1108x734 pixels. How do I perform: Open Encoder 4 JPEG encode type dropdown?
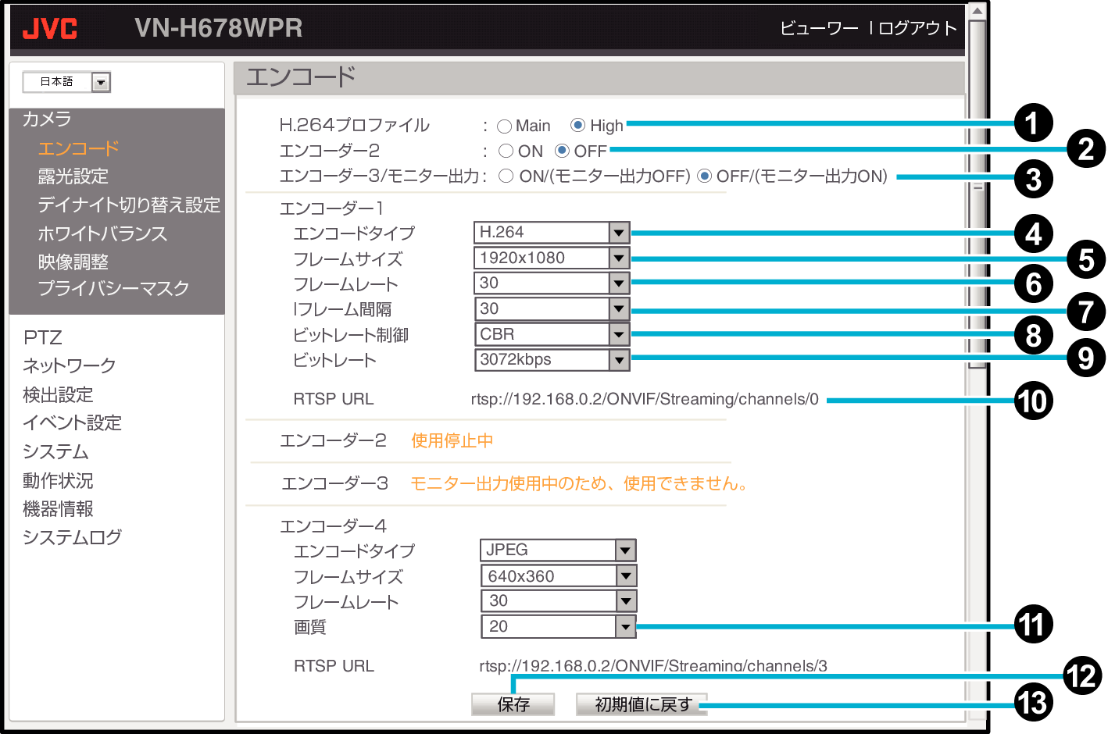558,550
